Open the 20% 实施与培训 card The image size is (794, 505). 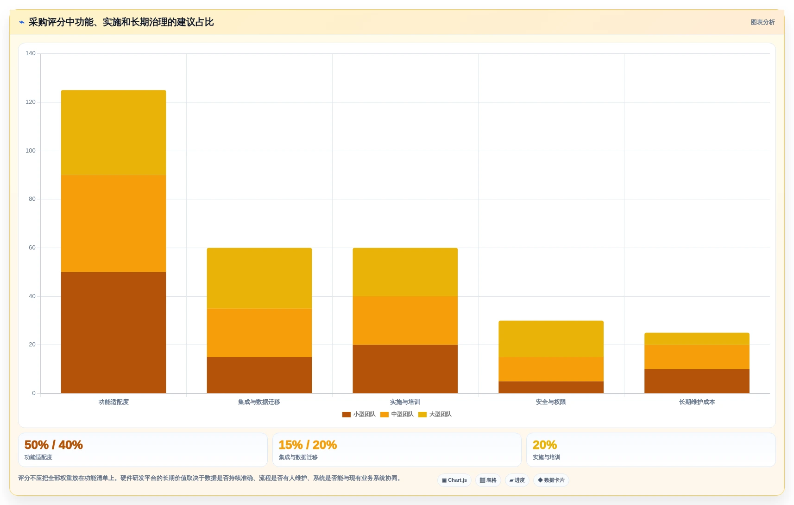(651, 450)
